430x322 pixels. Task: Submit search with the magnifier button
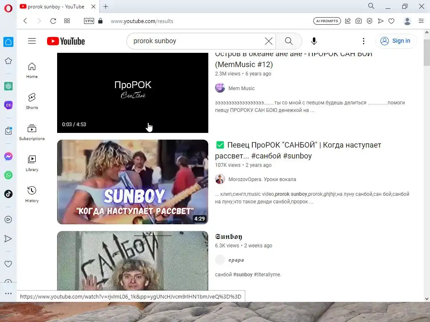click(289, 41)
